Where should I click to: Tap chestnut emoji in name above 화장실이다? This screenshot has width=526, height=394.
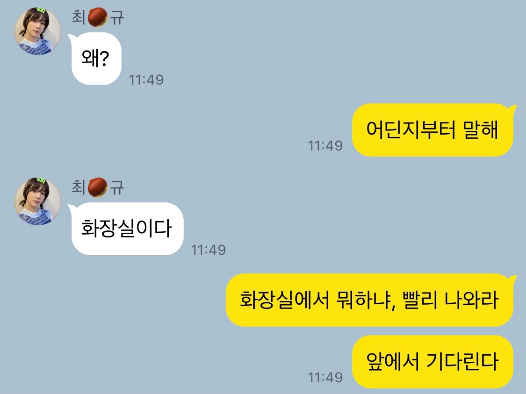click(98, 187)
